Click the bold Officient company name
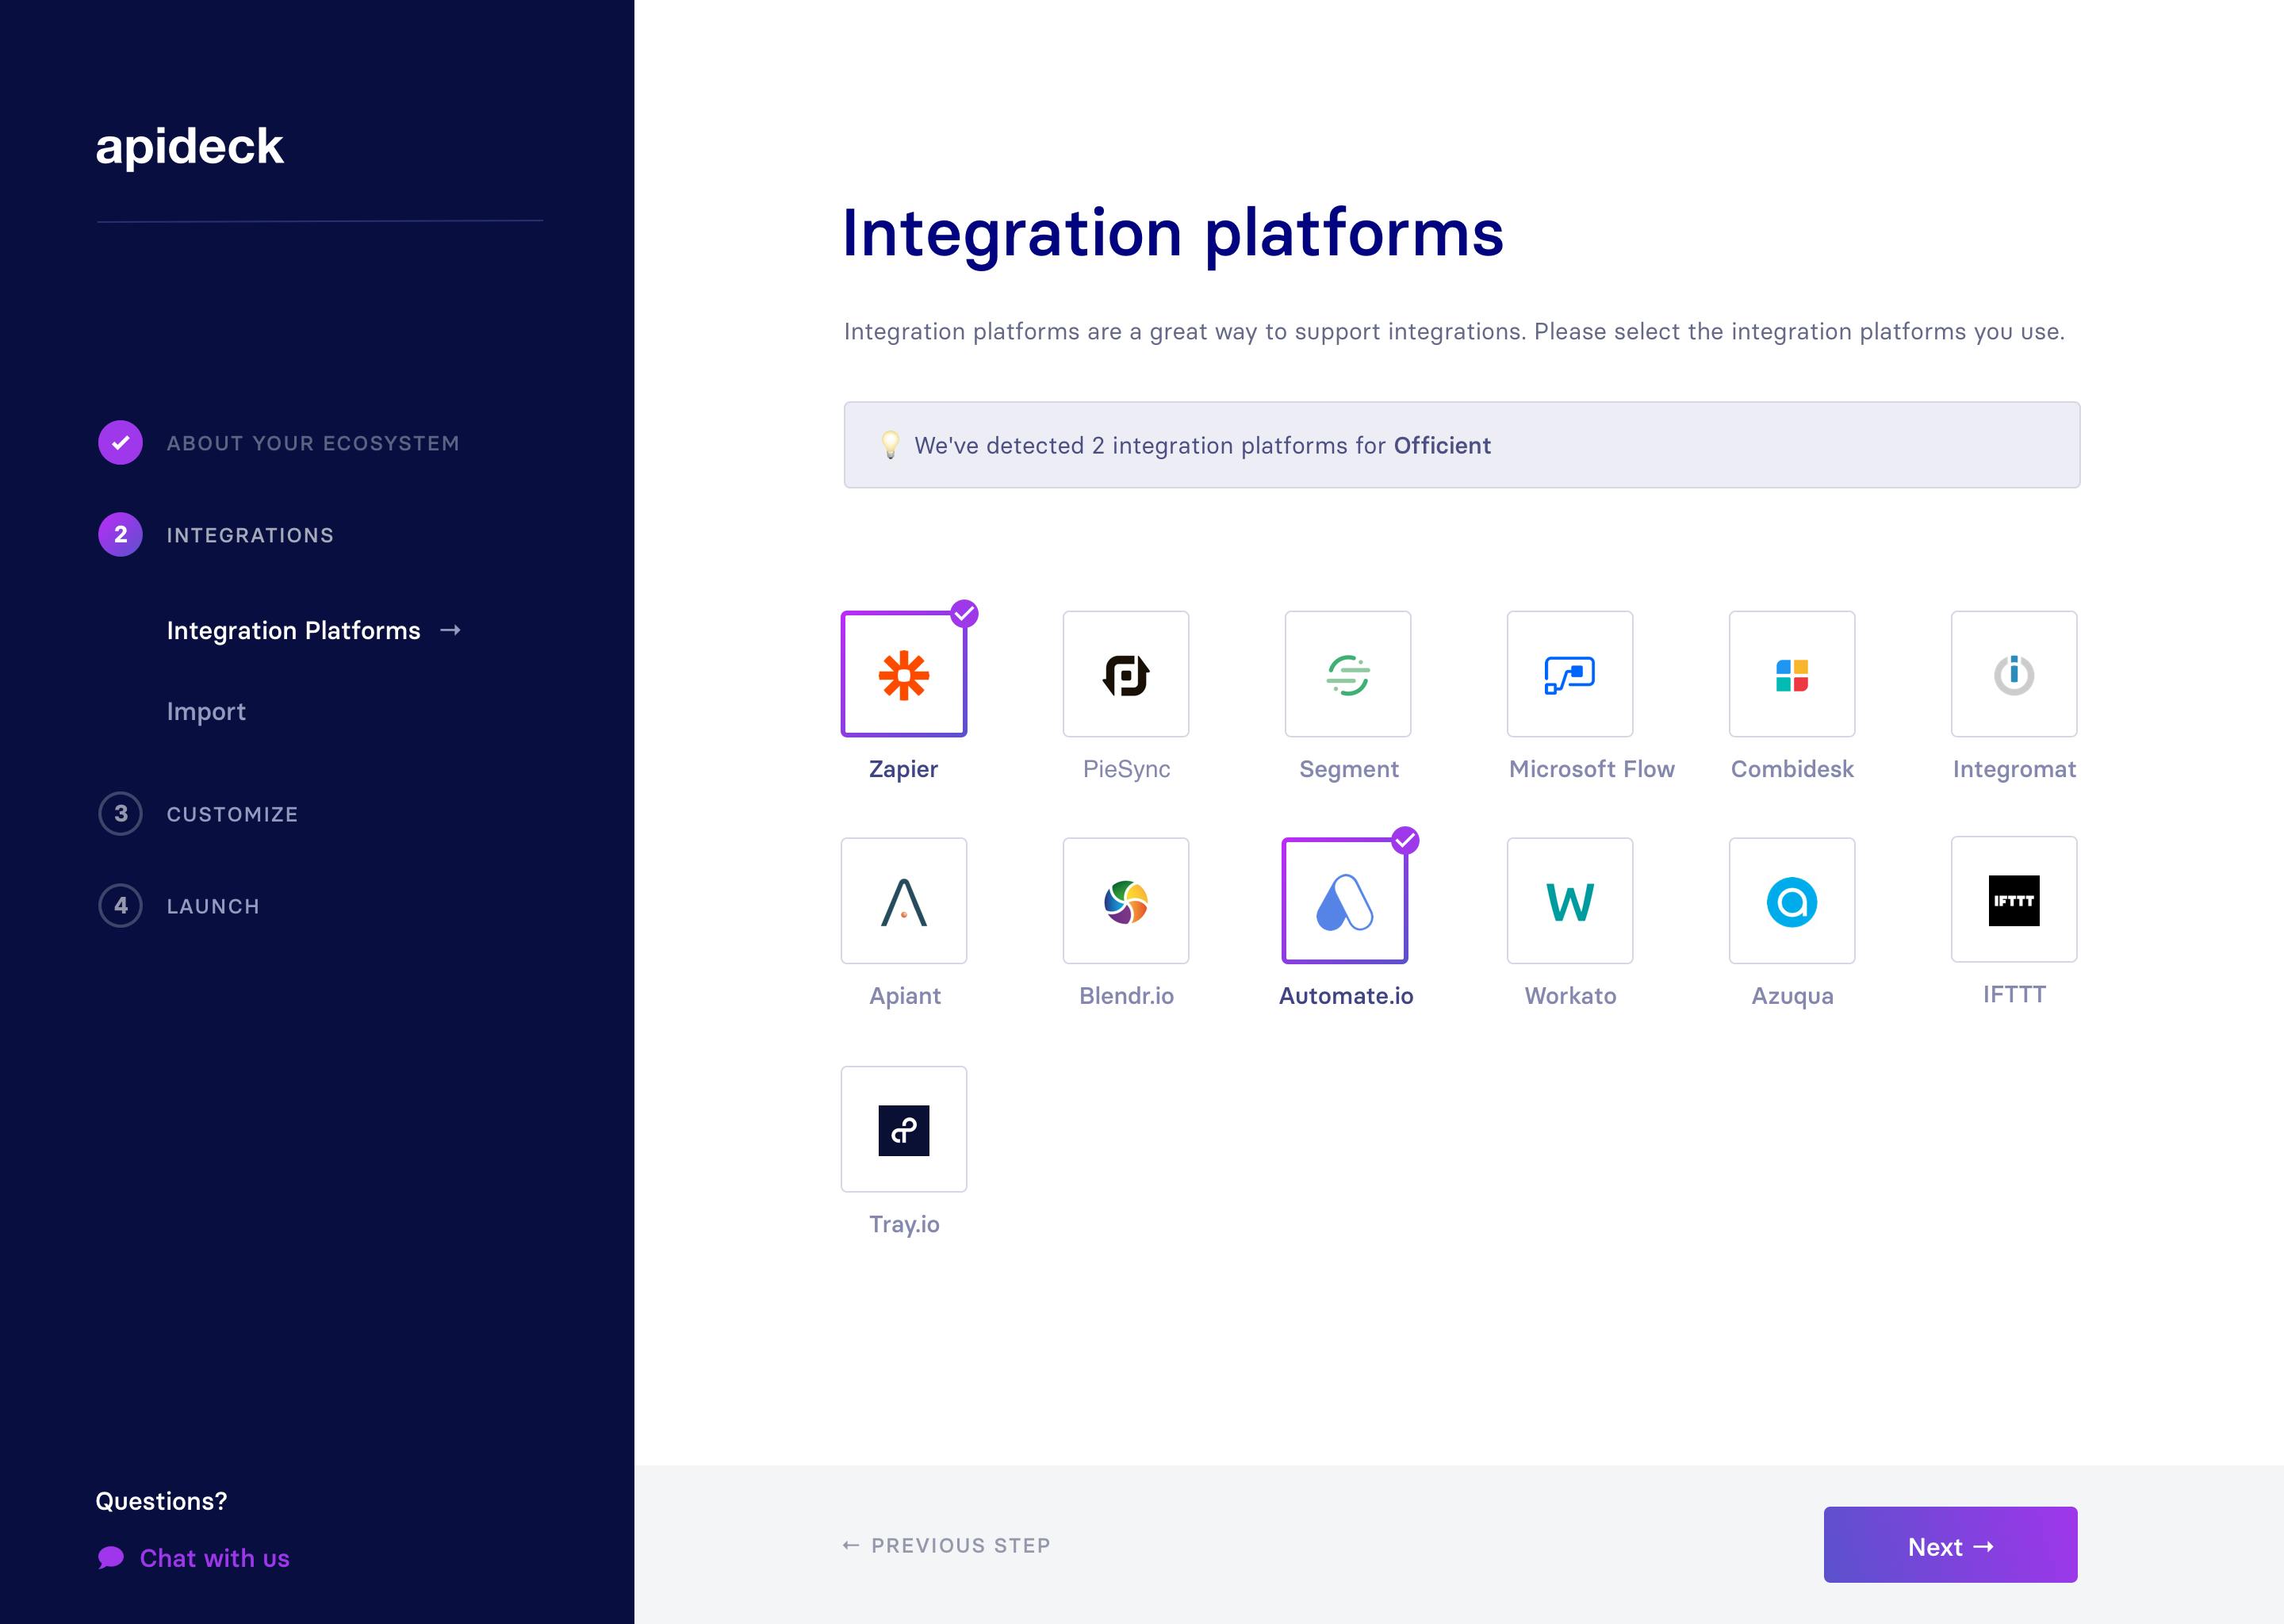This screenshot has height=1624, width=2284. tap(1442, 446)
